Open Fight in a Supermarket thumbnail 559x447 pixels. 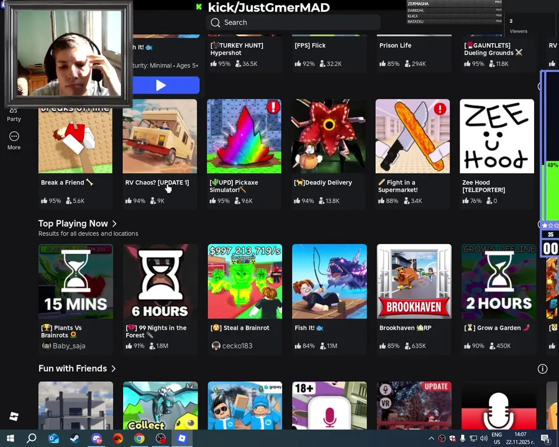point(413,136)
